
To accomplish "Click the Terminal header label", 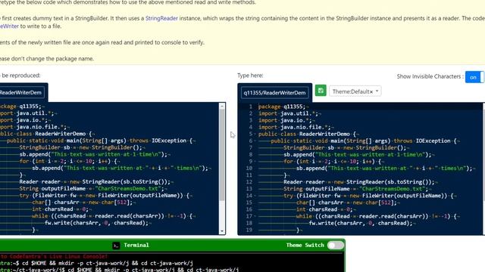I will click(136, 245).
